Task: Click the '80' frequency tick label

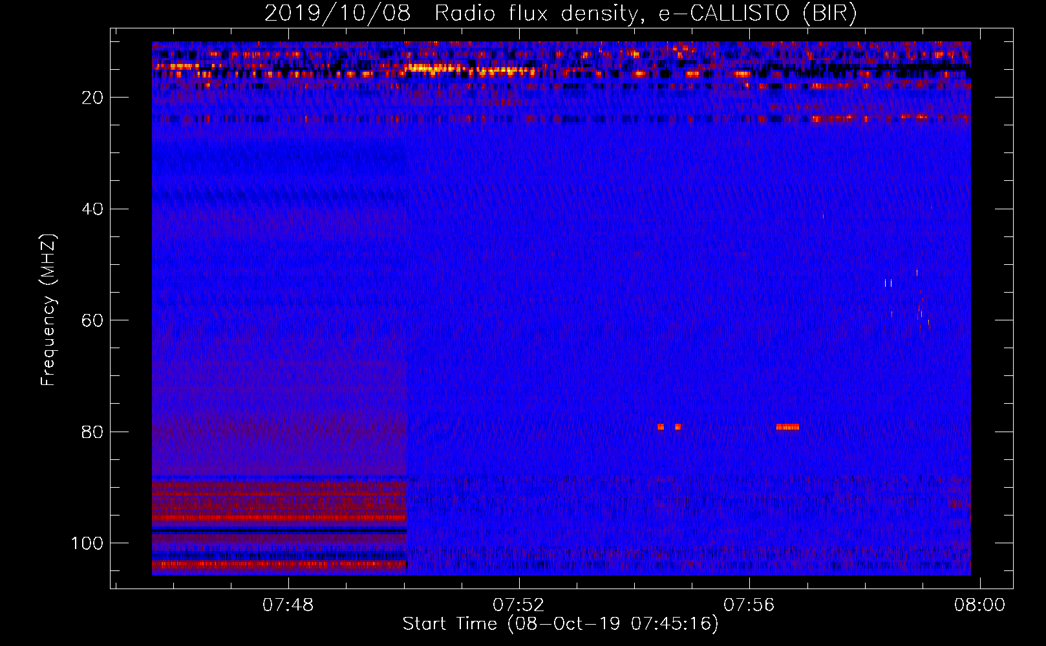Action: coord(92,432)
